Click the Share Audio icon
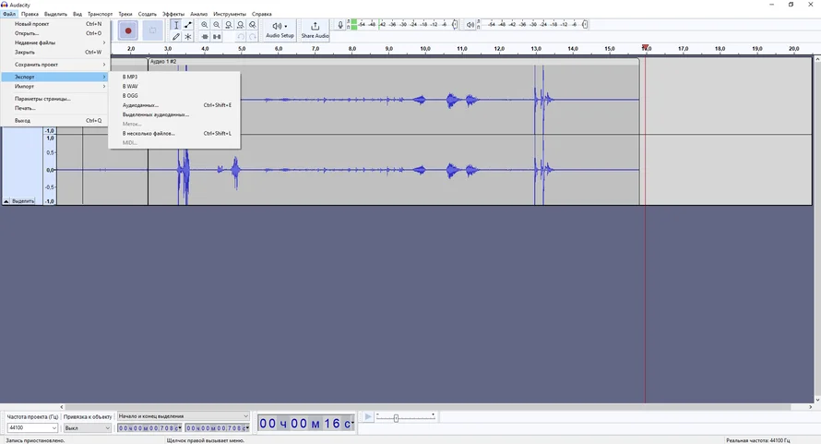 [x=315, y=30]
